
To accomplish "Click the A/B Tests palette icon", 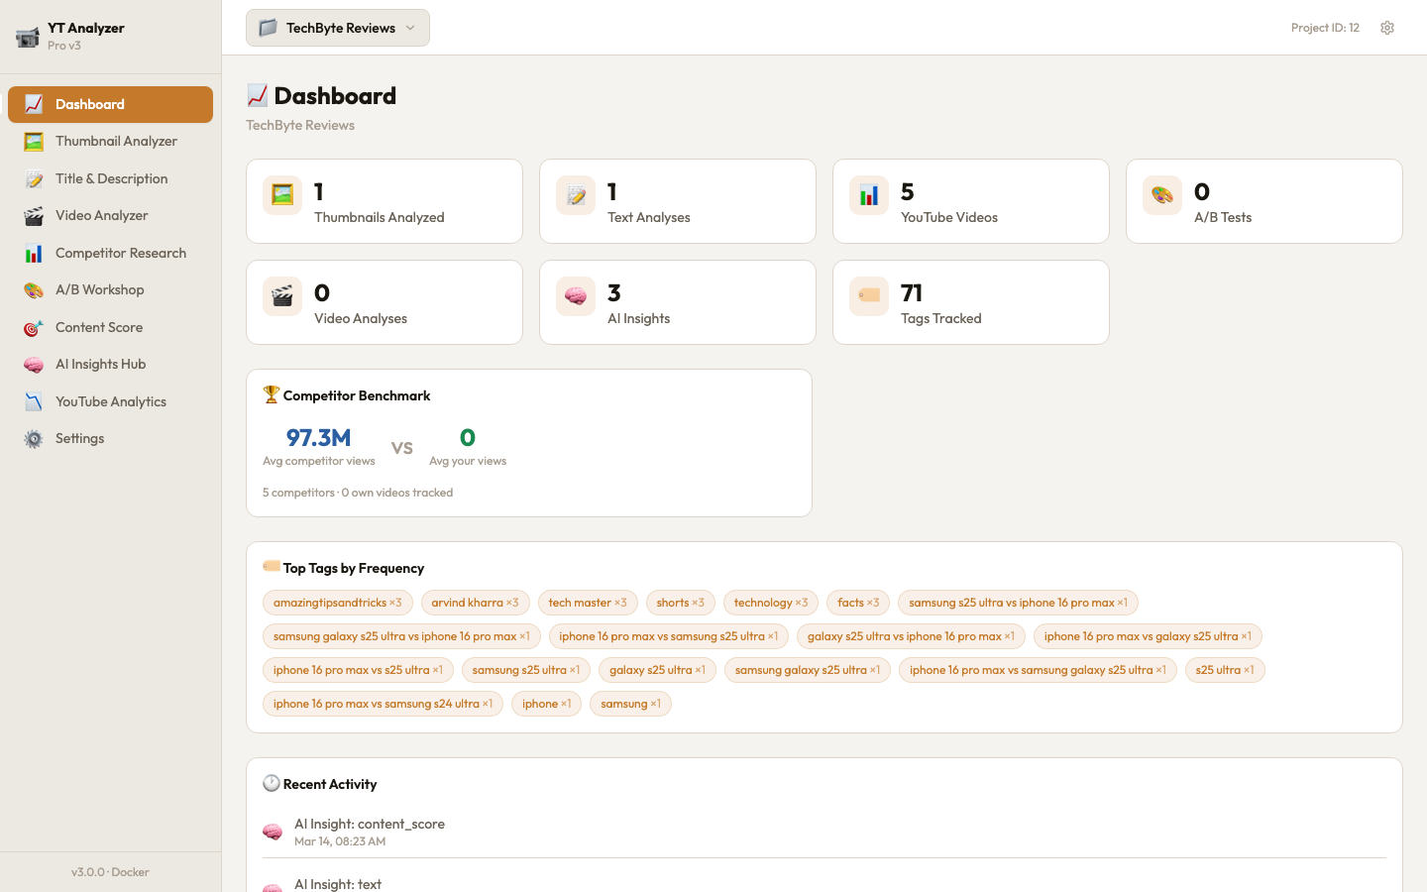I will pyautogui.click(x=1162, y=195).
